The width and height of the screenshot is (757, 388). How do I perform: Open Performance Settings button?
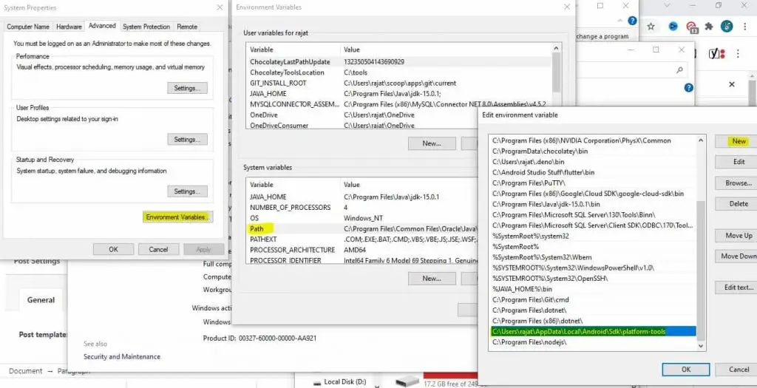[x=187, y=88]
